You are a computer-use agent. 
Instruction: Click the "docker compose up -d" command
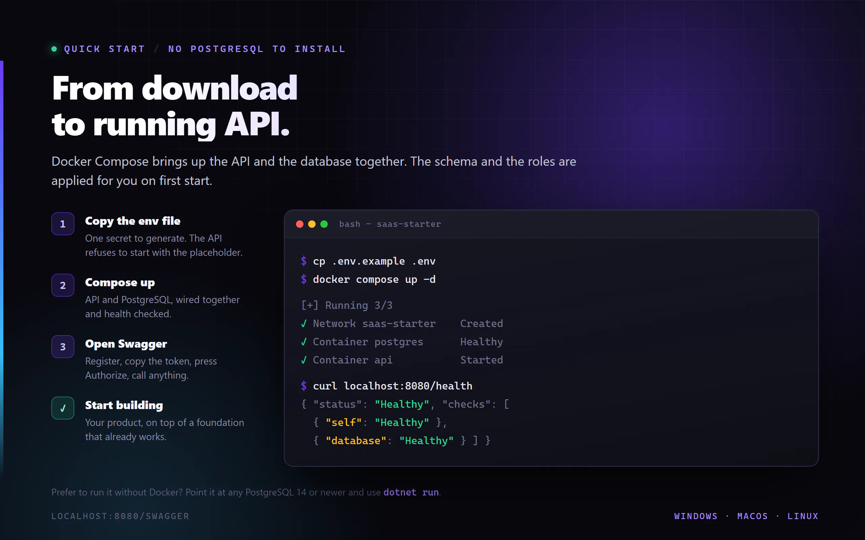coord(374,279)
